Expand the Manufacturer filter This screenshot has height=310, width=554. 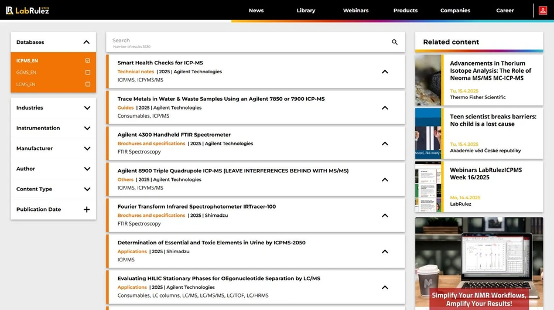[87, 148]
